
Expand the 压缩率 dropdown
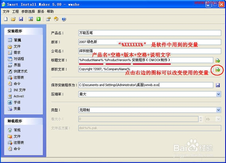(218, 94)
